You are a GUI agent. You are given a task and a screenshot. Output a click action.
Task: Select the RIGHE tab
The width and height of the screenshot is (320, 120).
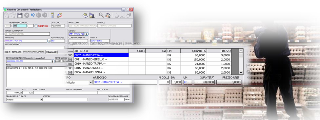pos(7,52)
